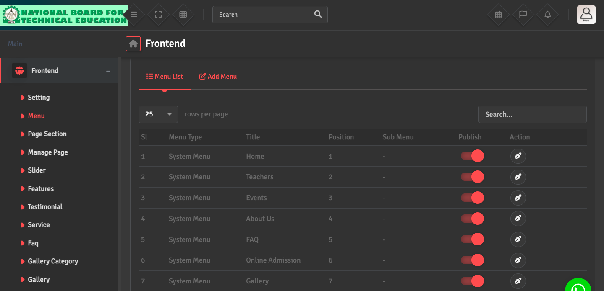Screen dimensions: 604x291
Task: Toggle publish switch for About Us
Action: tap(472, 219)
